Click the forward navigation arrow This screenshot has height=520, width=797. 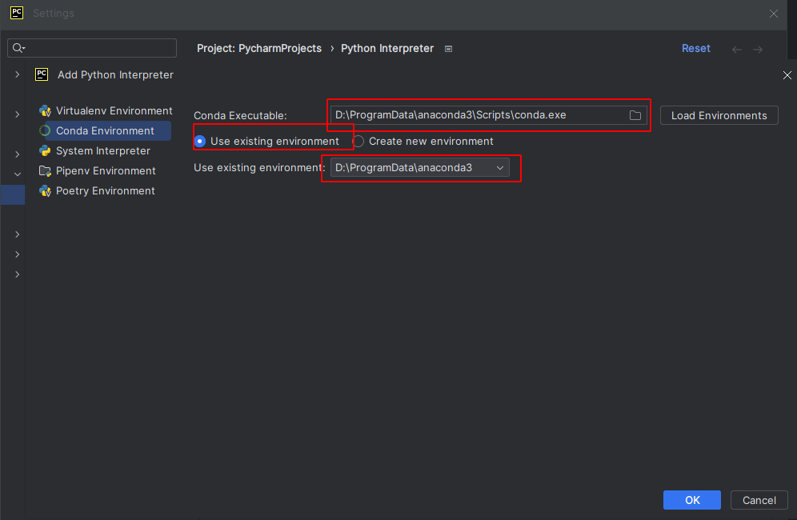pyautogui.click(x=758, y=48)
